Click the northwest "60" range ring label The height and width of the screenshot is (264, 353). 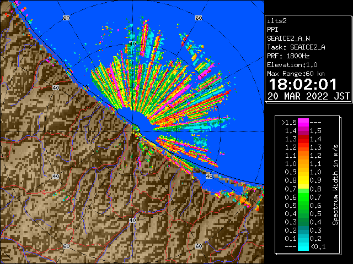click(x=66, y=18)
